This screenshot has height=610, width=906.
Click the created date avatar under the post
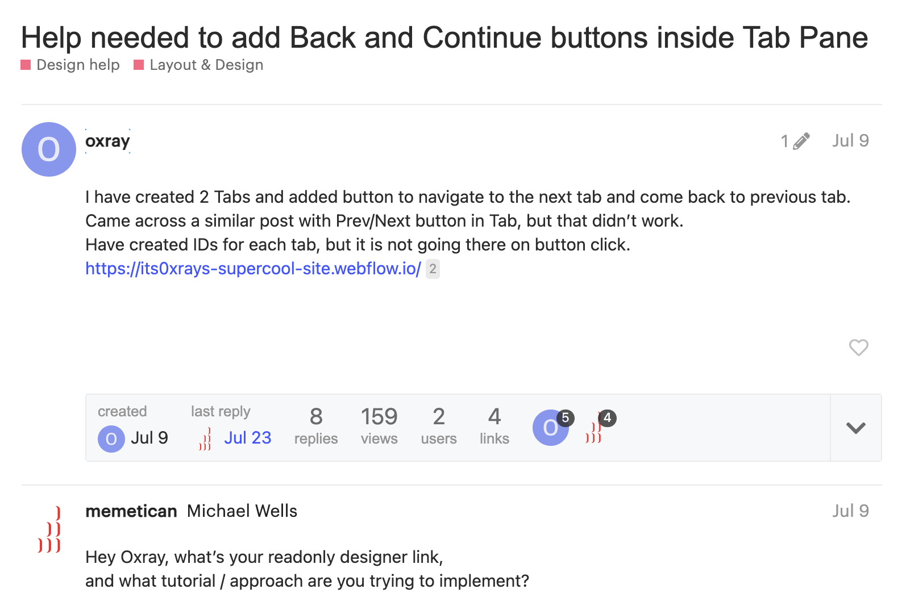coord(111,438)
